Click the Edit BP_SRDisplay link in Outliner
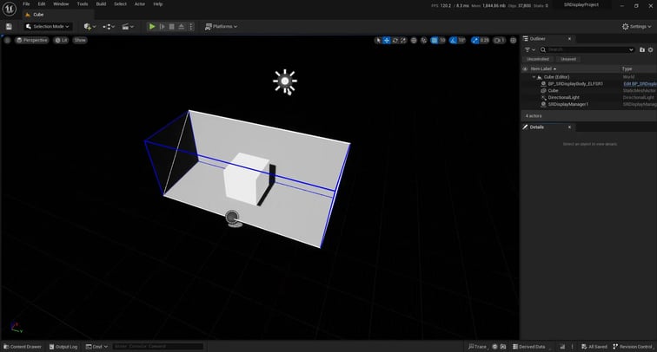 coord(639,83)
